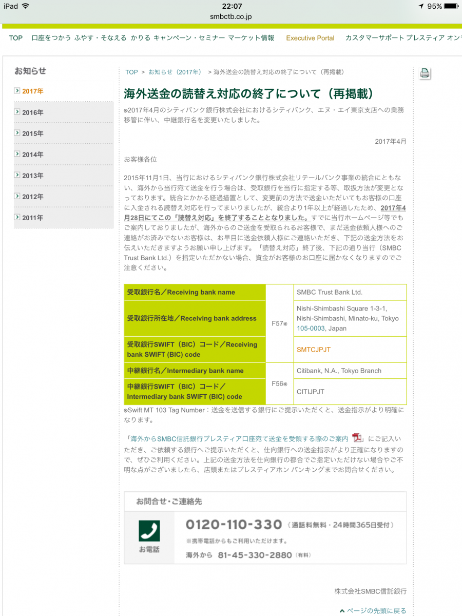The height and width of the screenshot is (616, 462).
Task: Open the 2013年 sidebar link
Action: (x=33, y=176)
